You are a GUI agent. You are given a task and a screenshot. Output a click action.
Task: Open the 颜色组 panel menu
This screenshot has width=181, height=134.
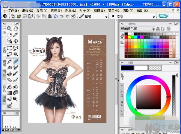[122, 24]
